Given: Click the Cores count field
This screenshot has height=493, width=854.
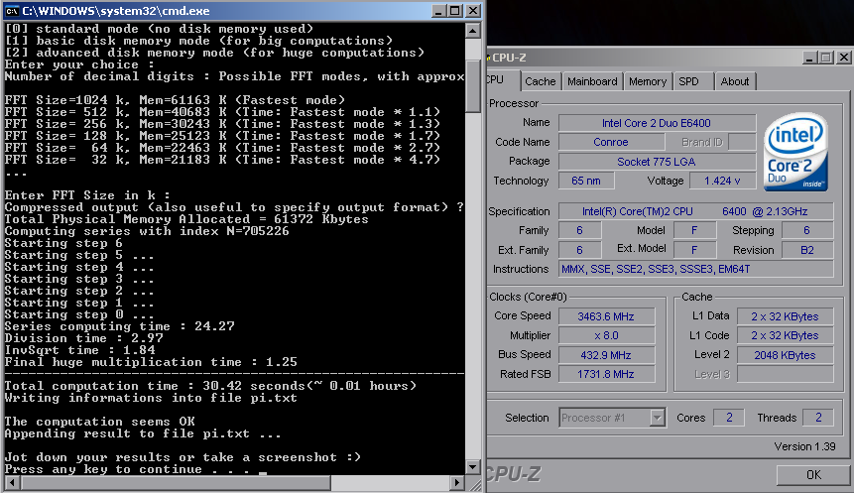Looking at the screenshot, I should [729, 418].
